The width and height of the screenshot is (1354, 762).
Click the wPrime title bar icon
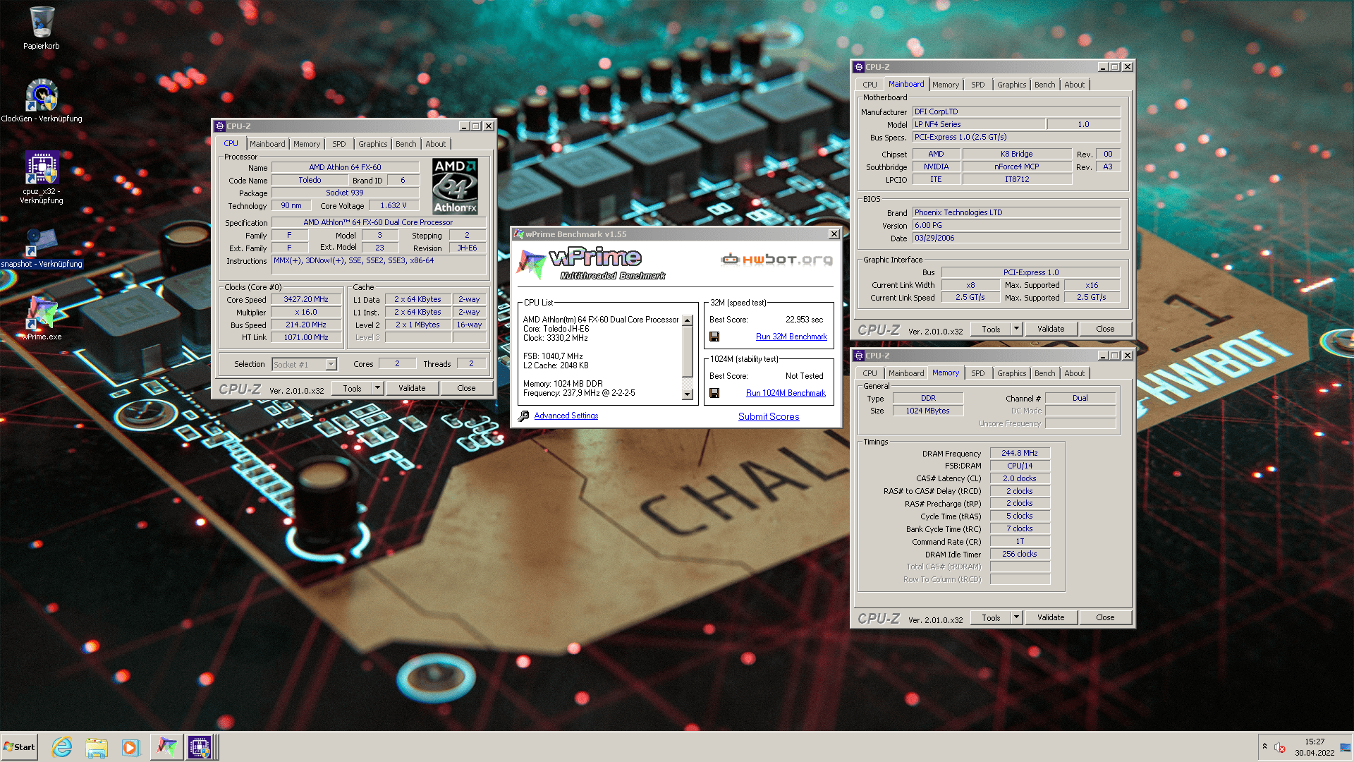tap(519, 234)
